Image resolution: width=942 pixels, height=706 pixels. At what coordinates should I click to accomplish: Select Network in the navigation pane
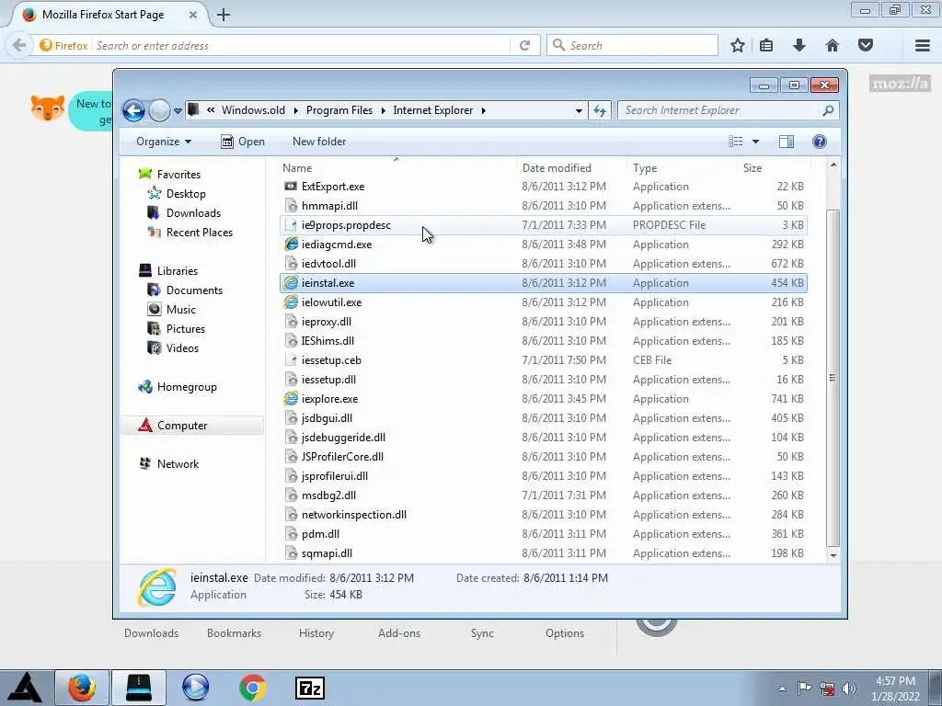point(178,464)
